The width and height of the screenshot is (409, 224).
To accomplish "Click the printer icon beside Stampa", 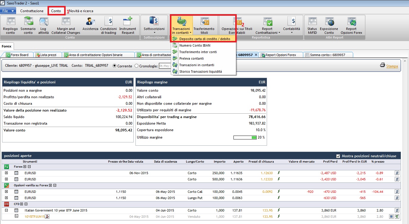I will point(383,65).
